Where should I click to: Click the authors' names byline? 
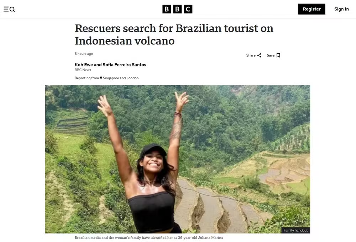110,65
